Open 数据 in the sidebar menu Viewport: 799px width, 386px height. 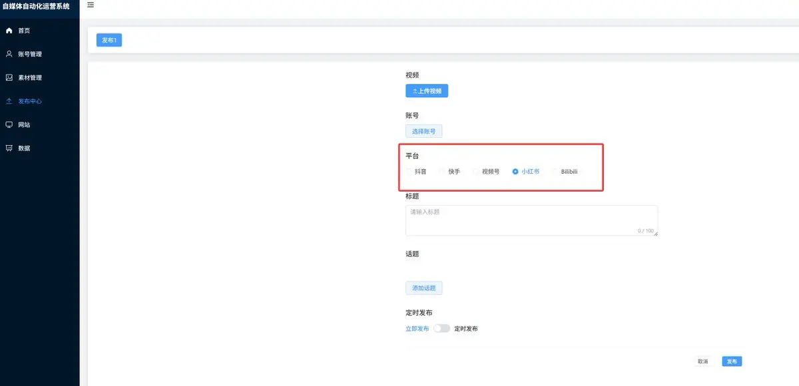pos(40,148)
